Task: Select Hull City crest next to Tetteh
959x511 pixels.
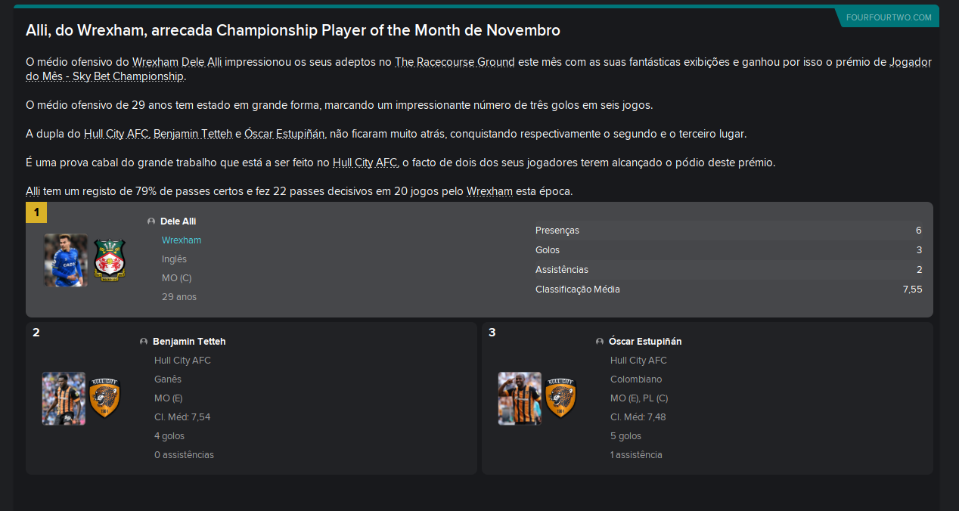Action: tap(105, 398)
